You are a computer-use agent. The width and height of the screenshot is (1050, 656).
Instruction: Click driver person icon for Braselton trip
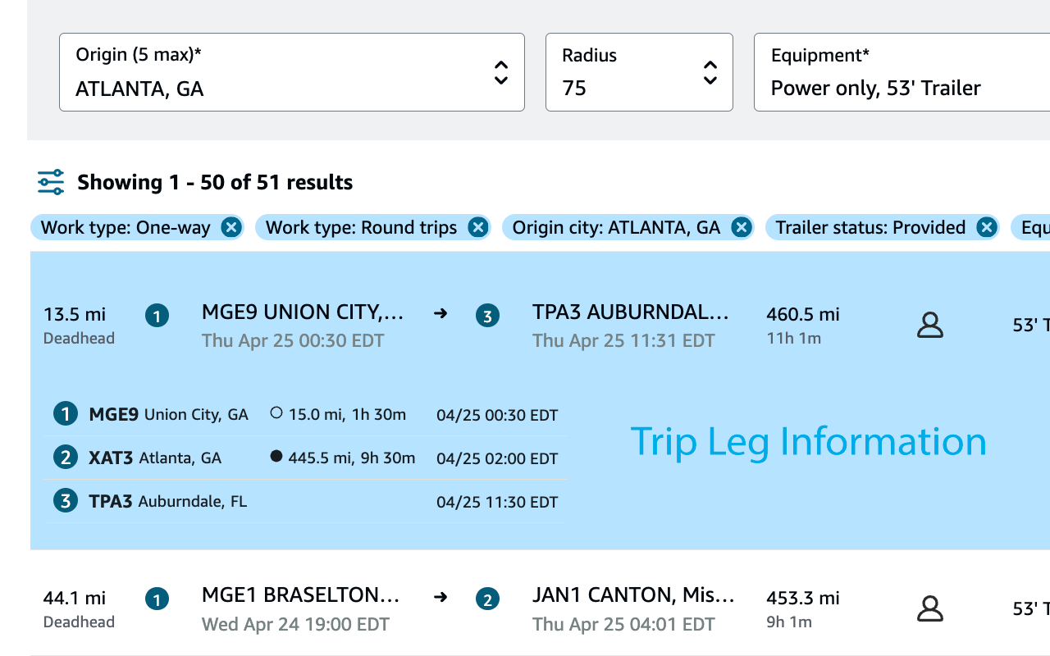point(929,608)
